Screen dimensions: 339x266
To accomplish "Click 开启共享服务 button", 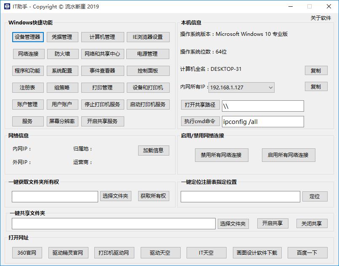I will point(102,121).
